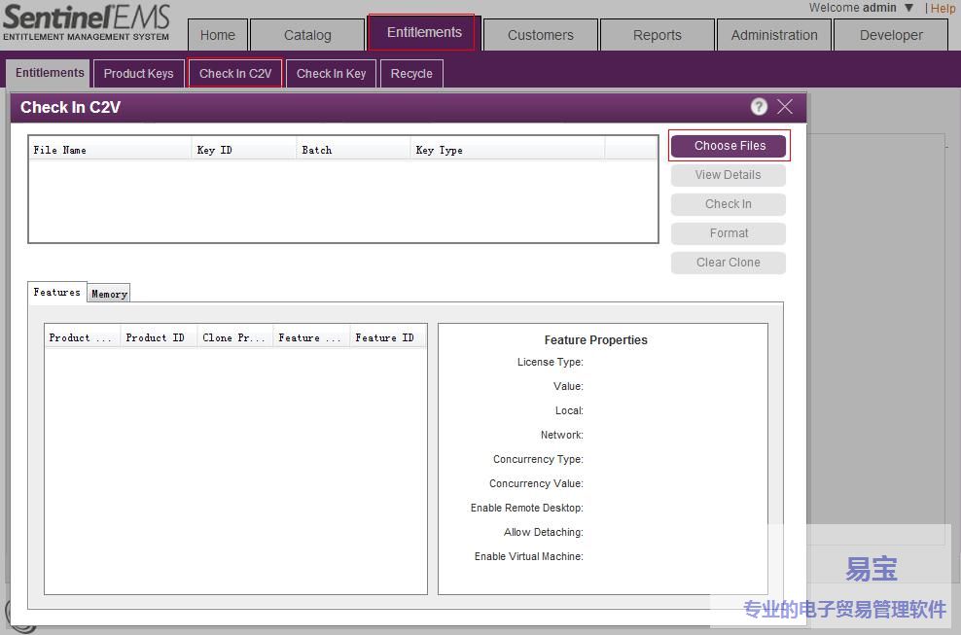961x635 pixels.
Task: Open the admin user dropdown arrow
Action: pos(908,8)
